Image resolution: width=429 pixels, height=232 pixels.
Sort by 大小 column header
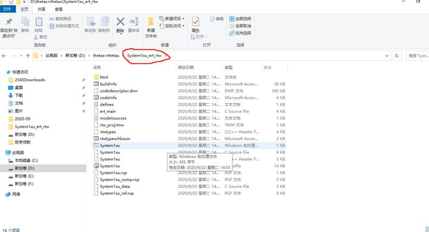point(268,67)
